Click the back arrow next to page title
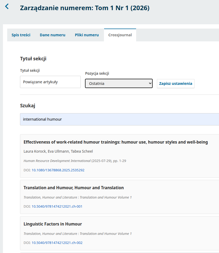Screen dimensions: 219x253 point(7,6)
